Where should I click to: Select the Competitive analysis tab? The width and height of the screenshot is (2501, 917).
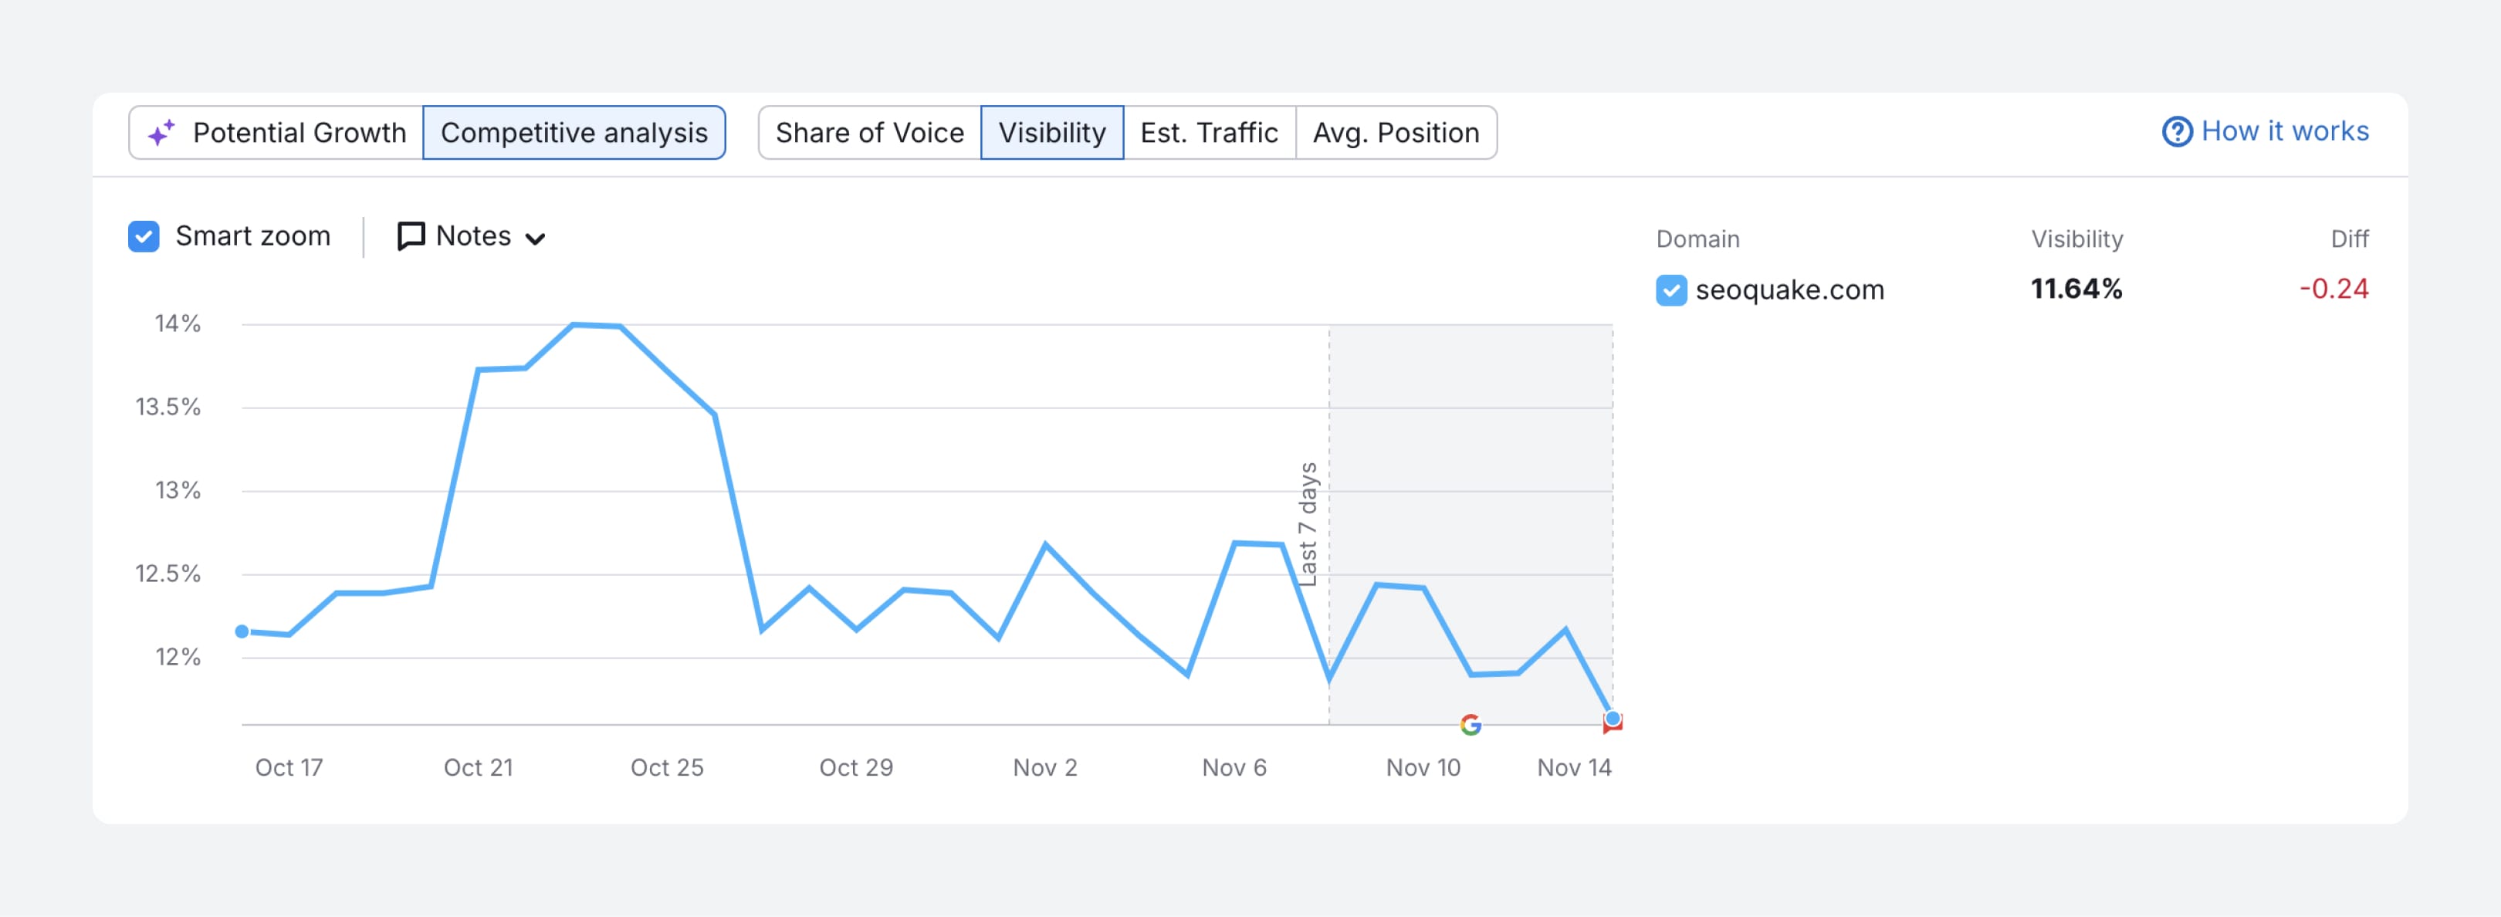pyautogui.click(x=574, y=132)
